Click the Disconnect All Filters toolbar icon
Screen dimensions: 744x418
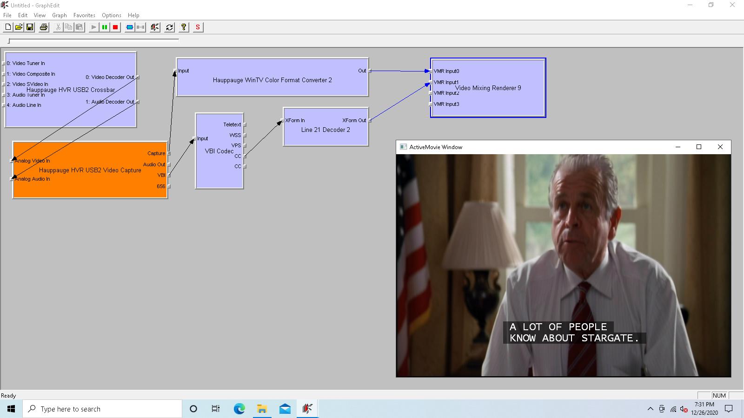140,27
